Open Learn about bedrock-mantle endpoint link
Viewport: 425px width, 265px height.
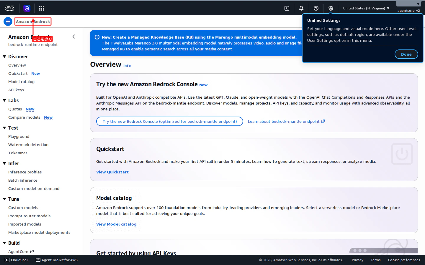286,121
